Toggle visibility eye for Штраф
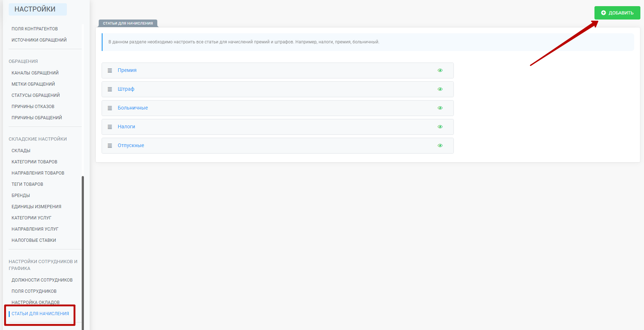Screen dimensions: 644x330 (440, 89)
